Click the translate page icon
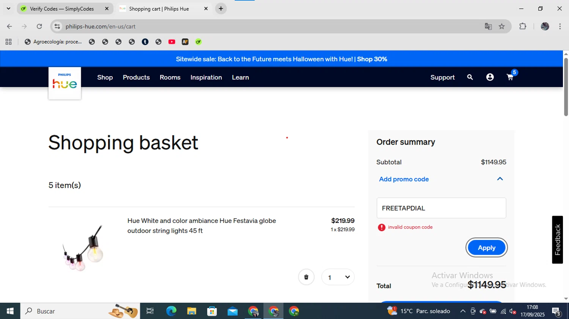Screen dimensions: 569x319 point(488,26)
